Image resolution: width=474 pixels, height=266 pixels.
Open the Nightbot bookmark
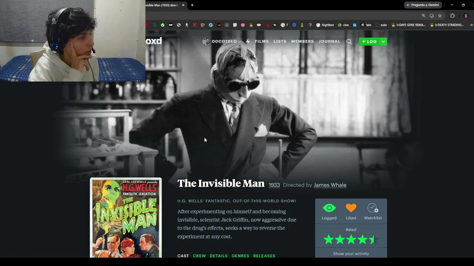[x=325, y=25]
